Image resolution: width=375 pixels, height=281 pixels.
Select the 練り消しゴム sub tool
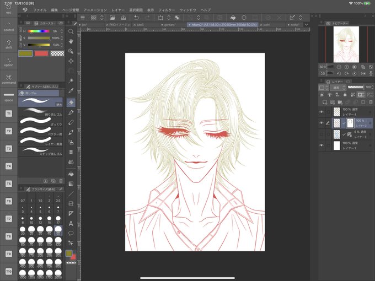point(41,112)
